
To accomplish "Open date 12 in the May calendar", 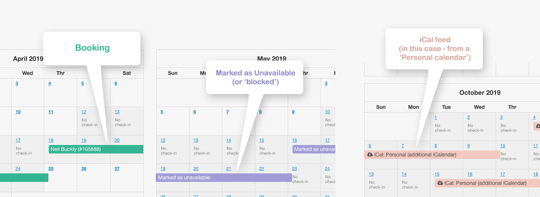I will point(163,140).
